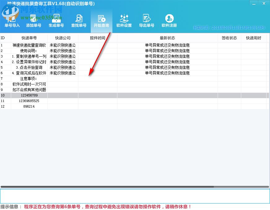Open the 查找单号 search icon
Image resolution: width=270 pixels, height=210 pixels.
[79, 21]
